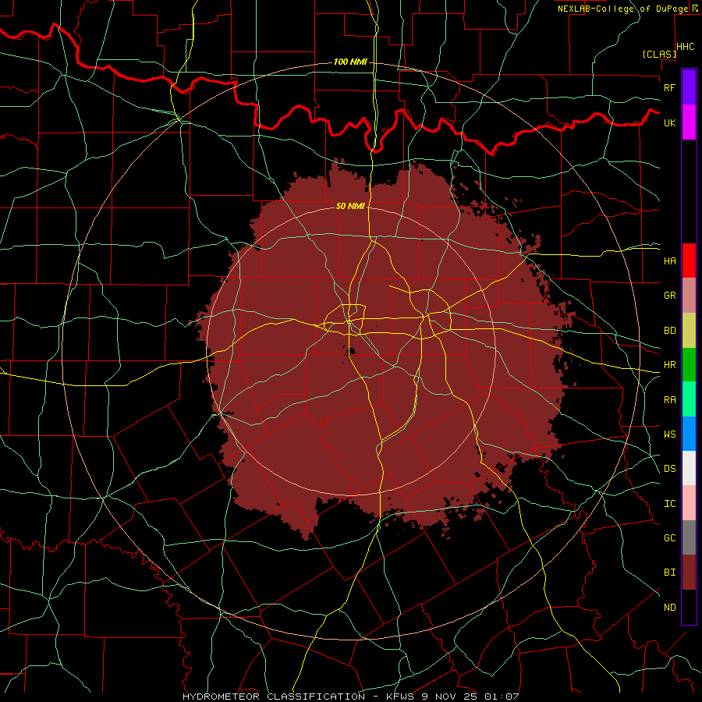Select the GR legend color block
The width and height of the screenshot is (702, 702).
click(x=689, y=295)
